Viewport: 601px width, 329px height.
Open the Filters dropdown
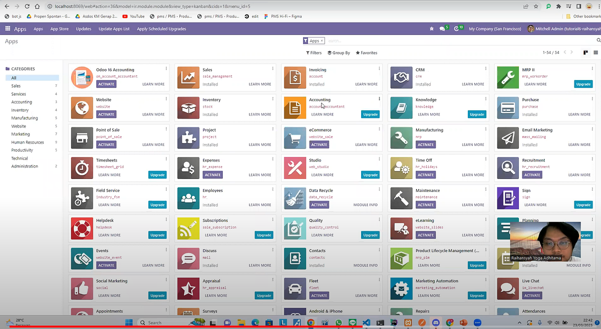click(x=314, y=52)
